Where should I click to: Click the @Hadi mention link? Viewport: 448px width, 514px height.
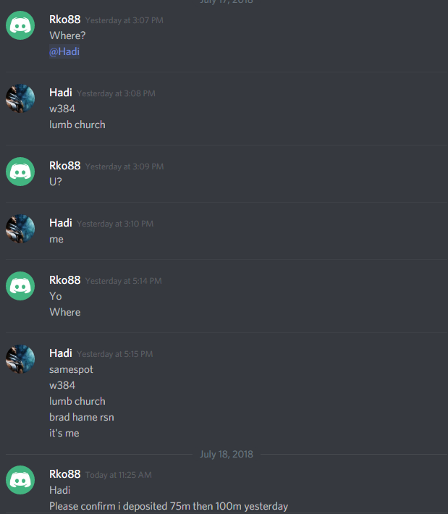[x=64, y=51]
